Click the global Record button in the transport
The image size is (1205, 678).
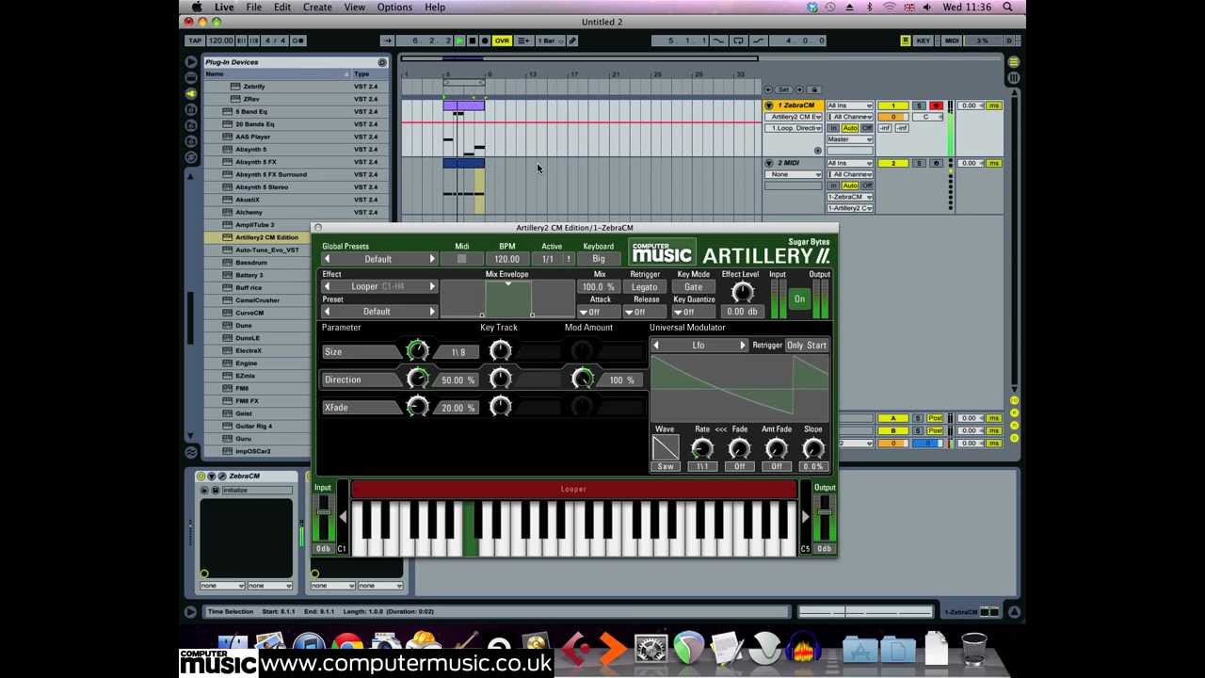[x=485, y=40]
